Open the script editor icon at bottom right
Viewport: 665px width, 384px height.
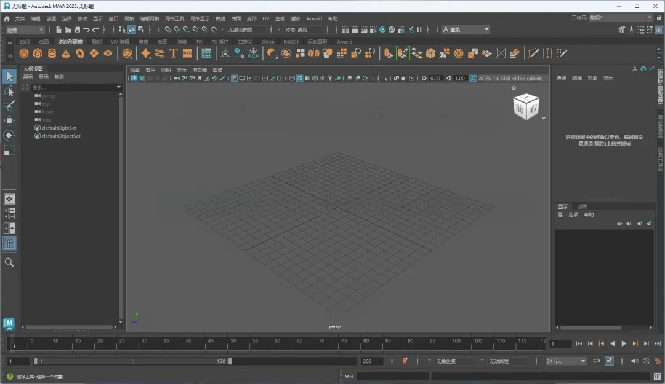point(658,377)
